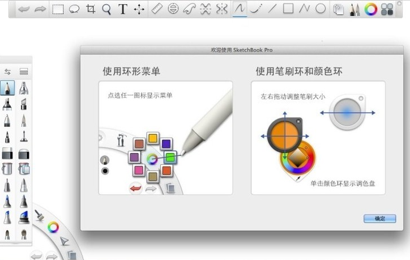The height and width of the screenshot is (260, 410).
Task: Click the gray brush size puck
Action: [x=347, y=113]
